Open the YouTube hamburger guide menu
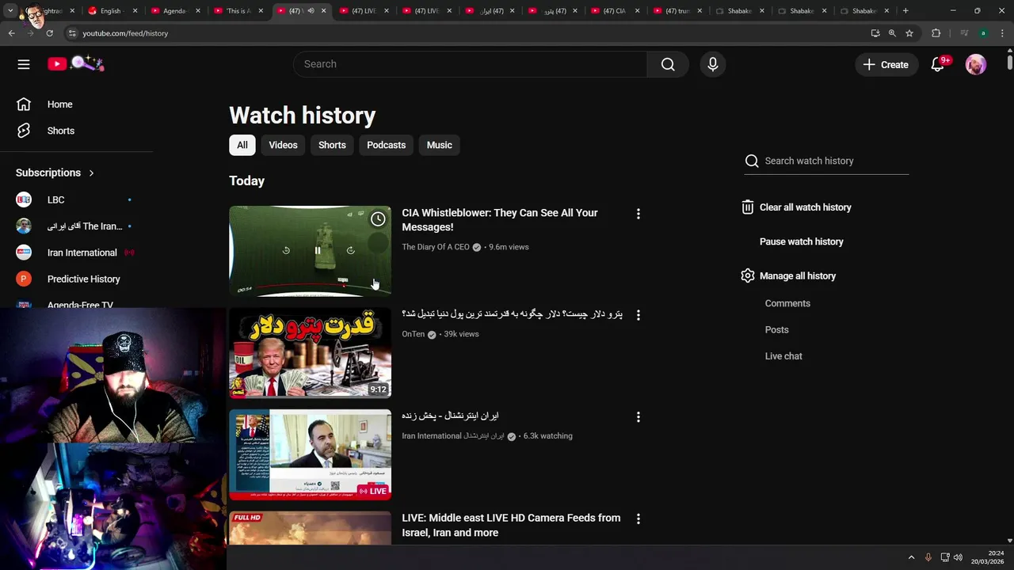 click(x=24, y=64)
